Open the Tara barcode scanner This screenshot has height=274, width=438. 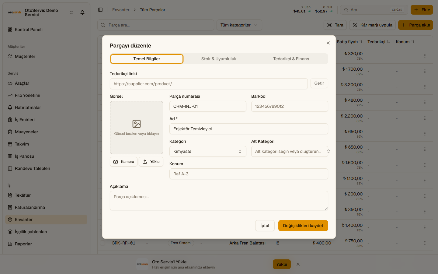[x=335, y=25]
